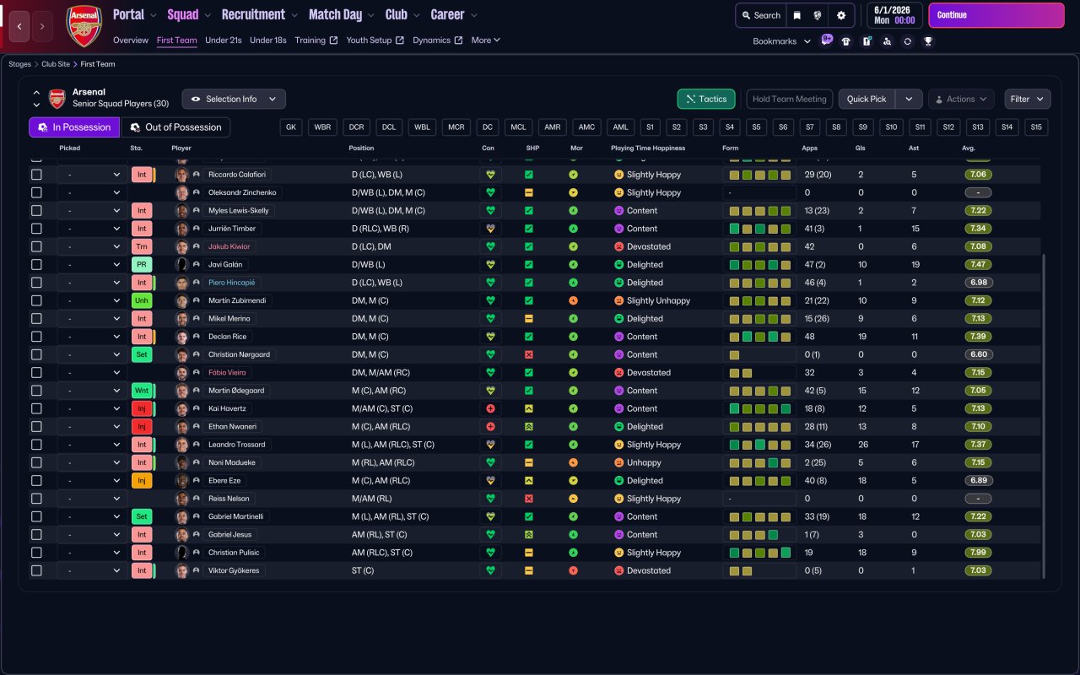Click Oleksandr Zinchenko's yellow sharpness icon
Screen dimensions: 1080x675
click(529, 192)
